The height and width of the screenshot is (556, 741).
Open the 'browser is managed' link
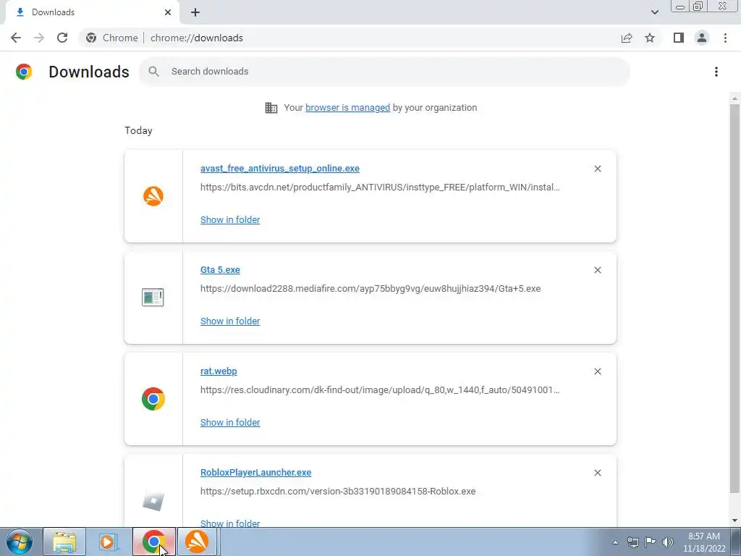pos(347,108)
